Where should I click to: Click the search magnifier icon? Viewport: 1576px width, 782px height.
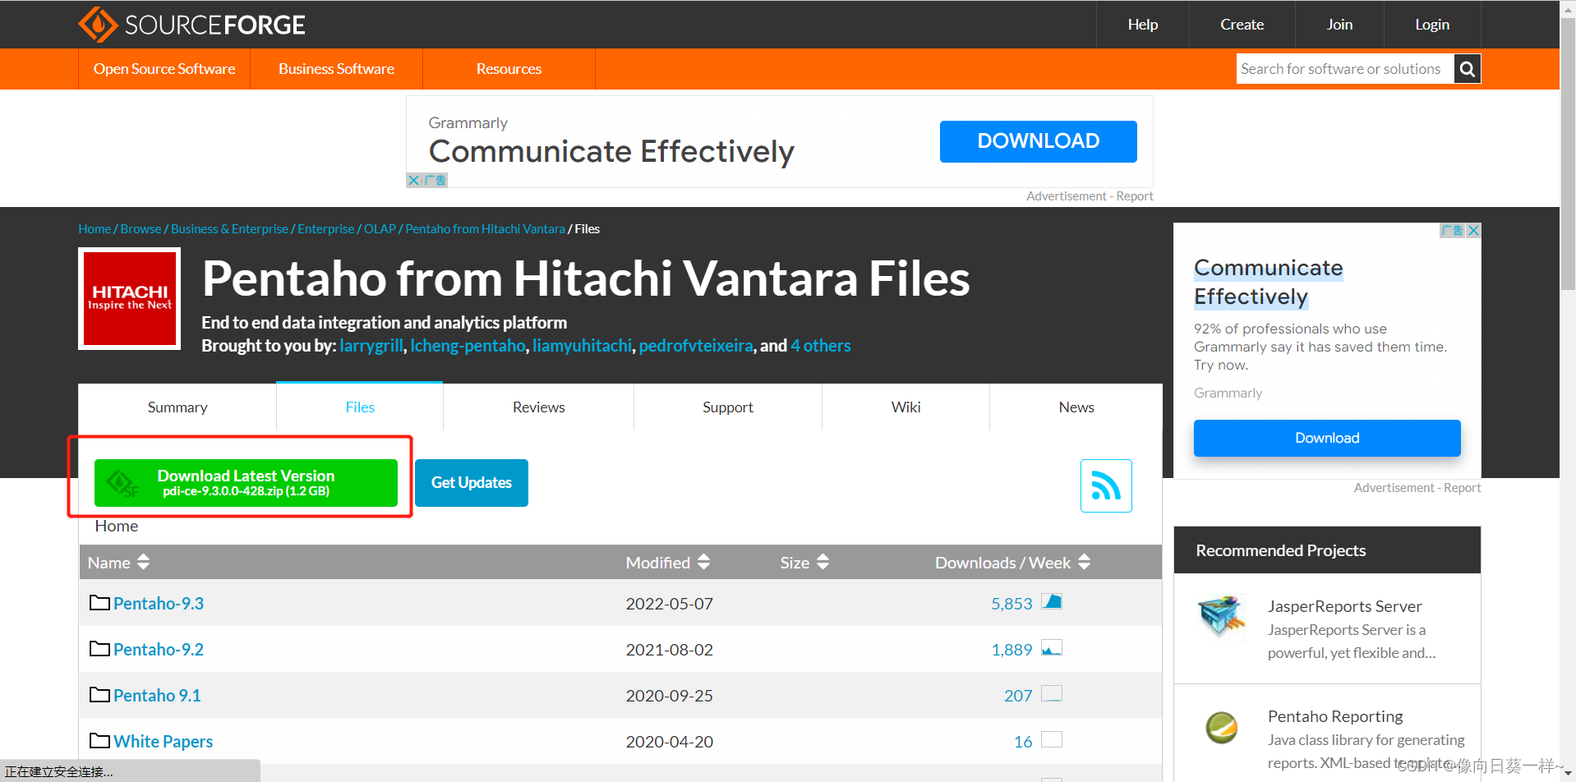[x=1467, y=69]
